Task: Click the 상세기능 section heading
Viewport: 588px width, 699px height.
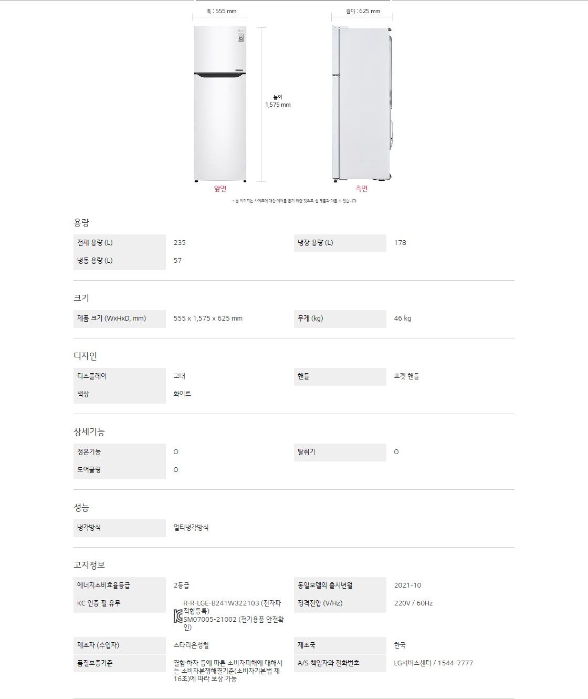Action: click(x=89, y=431)
